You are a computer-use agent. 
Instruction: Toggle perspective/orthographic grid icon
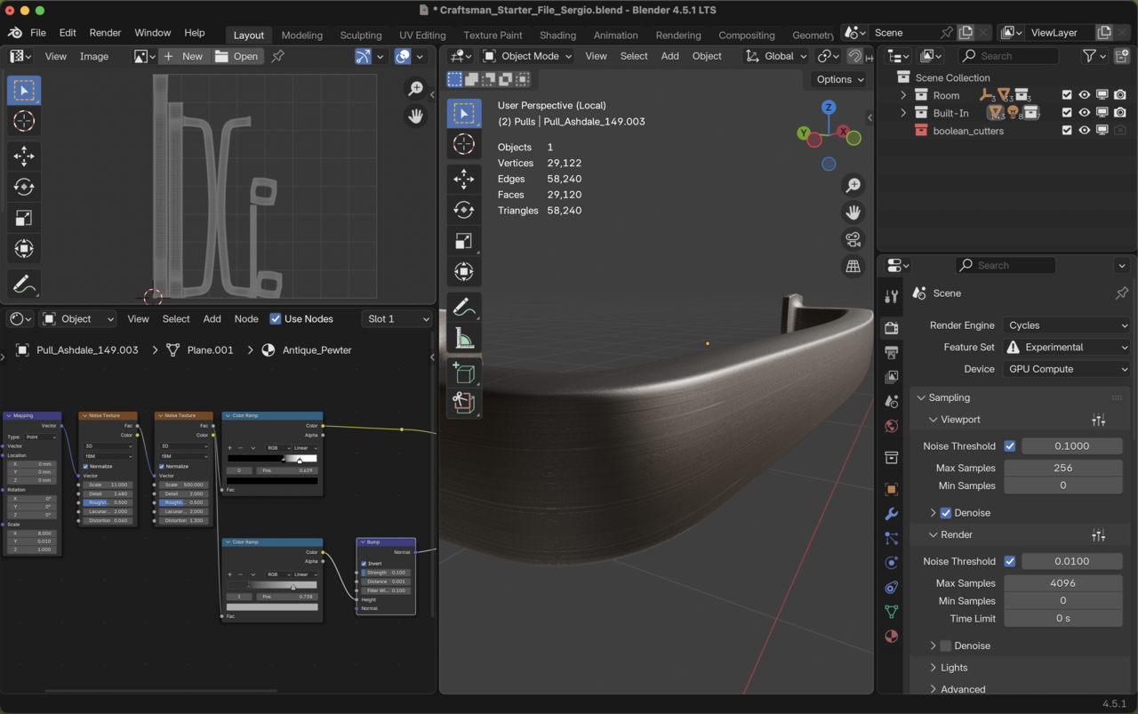click(853, 267)
